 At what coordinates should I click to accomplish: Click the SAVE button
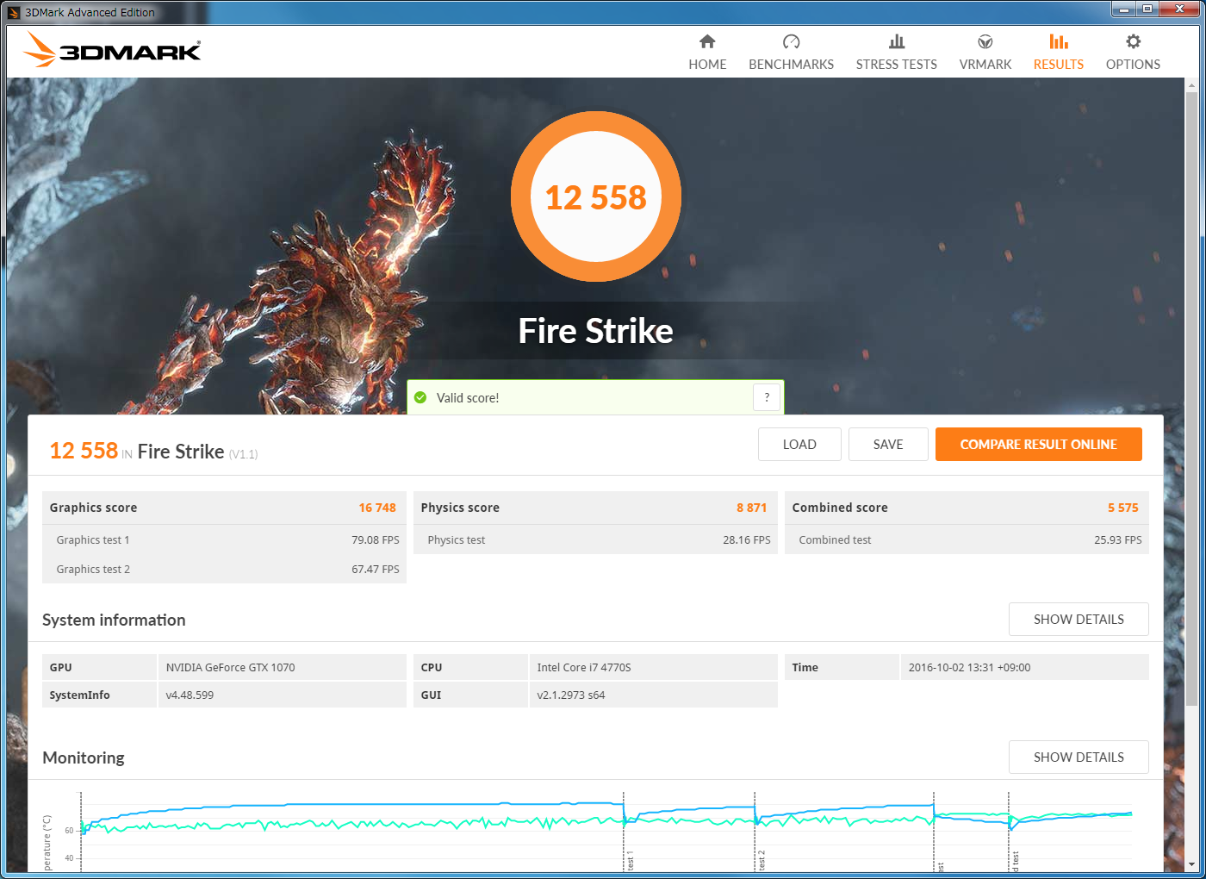pos(888,445)
